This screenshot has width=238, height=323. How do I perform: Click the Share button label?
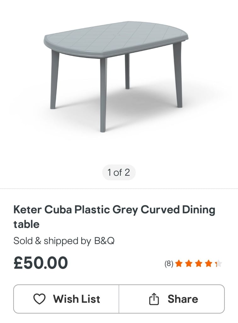pos(183,299)
